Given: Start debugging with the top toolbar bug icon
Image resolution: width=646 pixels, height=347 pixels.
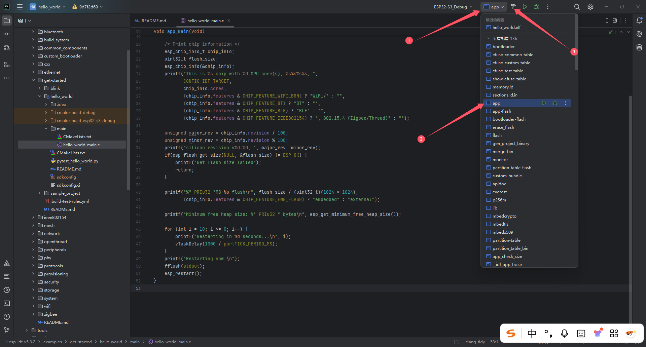Looking at the screenshot, I should pos(536,7).
